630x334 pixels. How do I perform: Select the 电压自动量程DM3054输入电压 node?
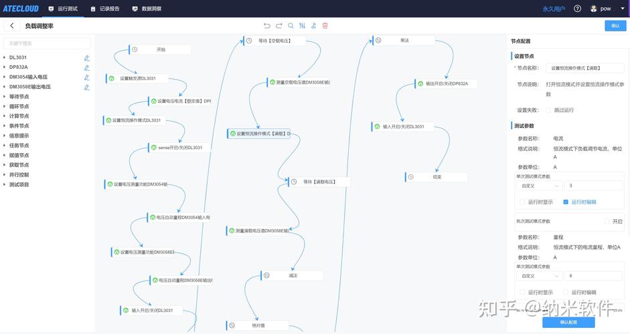tap(179, 217)
